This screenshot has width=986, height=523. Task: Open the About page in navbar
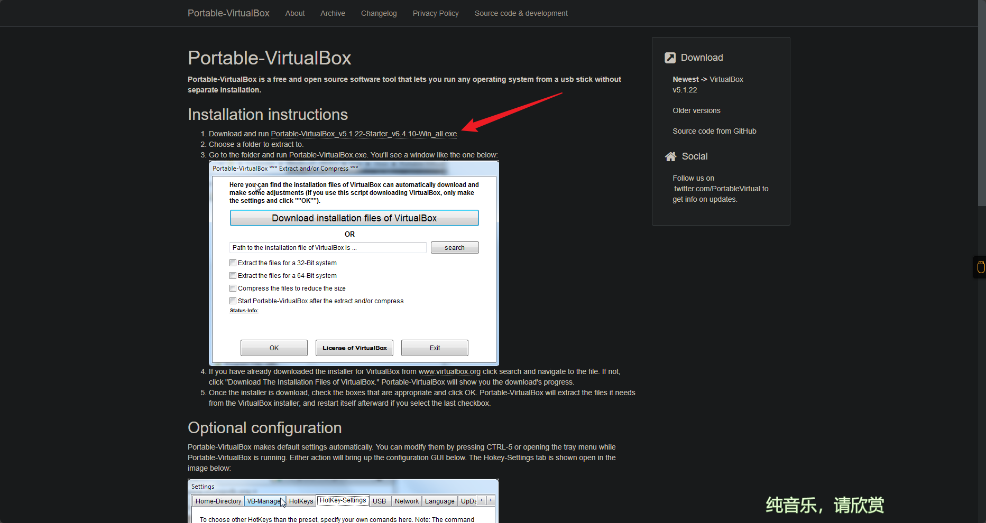[x=295, y=13]
